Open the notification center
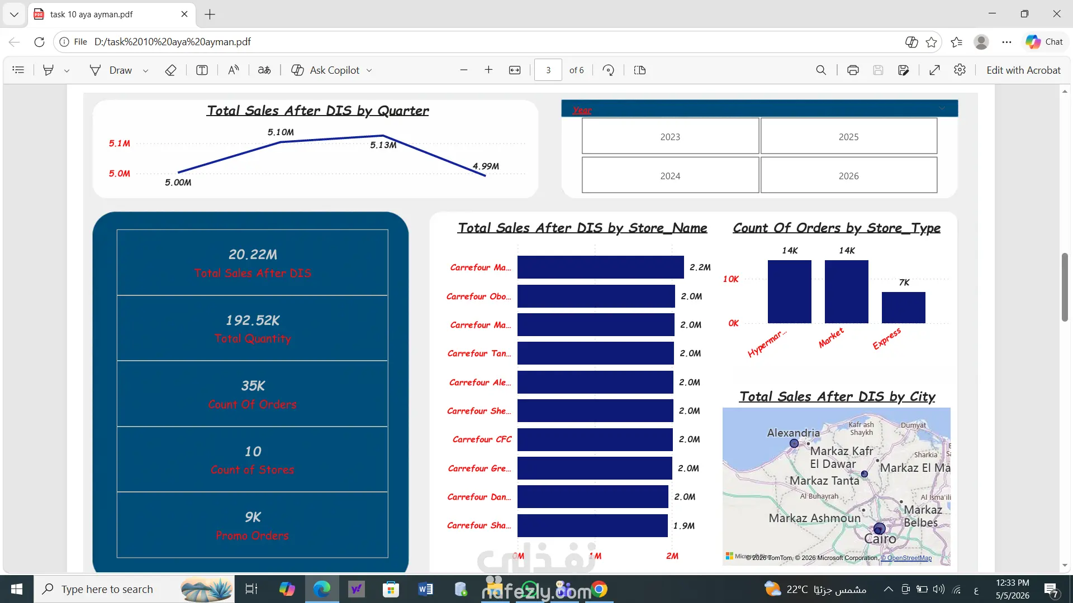 click(1051, 590)
